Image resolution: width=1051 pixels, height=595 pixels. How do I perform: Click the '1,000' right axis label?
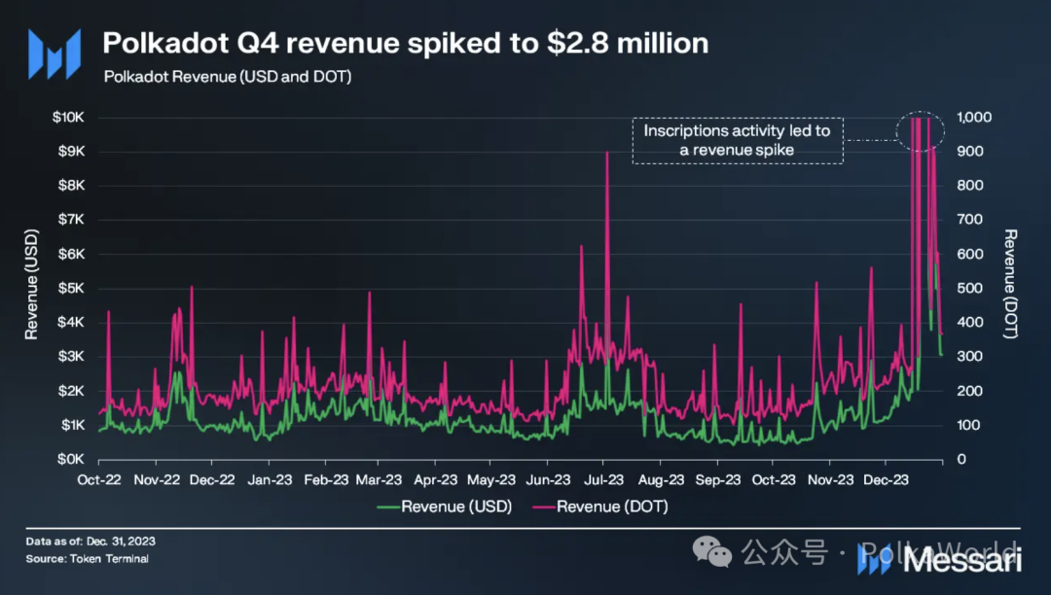click(x=974, y=117)
